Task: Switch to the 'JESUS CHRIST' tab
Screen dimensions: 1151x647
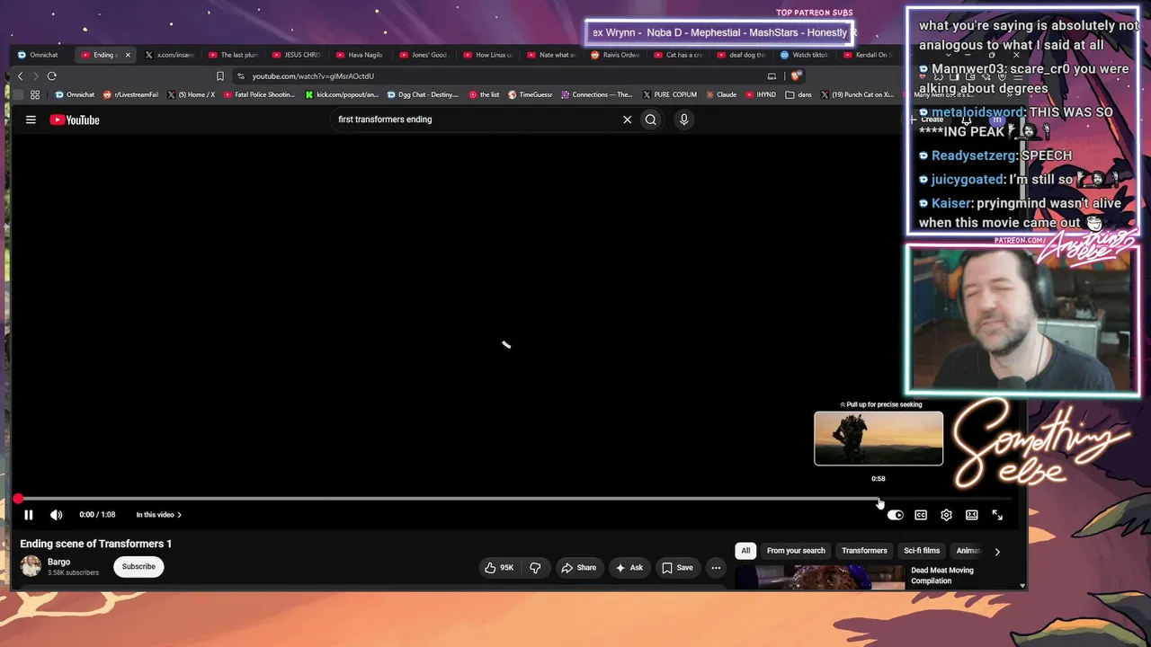Action: pyautogui.click(x=298, y=55)
